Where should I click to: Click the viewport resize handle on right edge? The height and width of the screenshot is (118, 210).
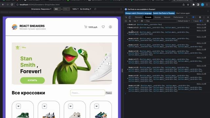pyautogui.click(x=122, y=70)
